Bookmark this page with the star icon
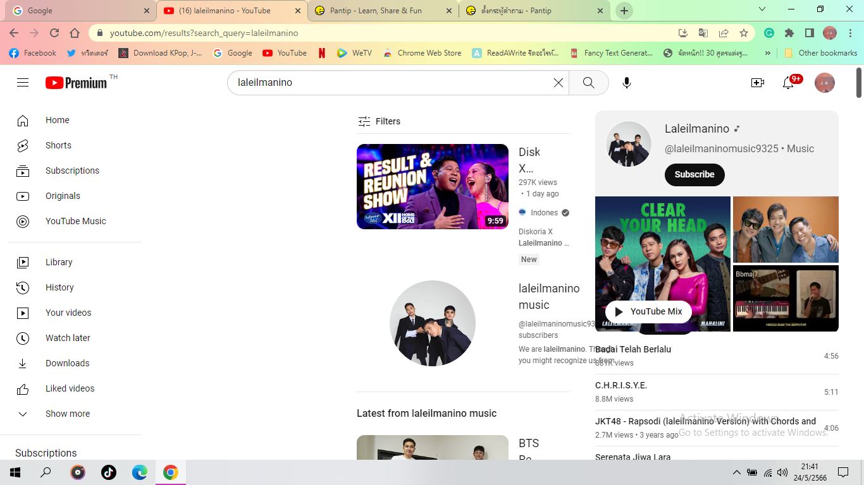The width and height of the screenshot is (864, 485). (x=744, y=33)
